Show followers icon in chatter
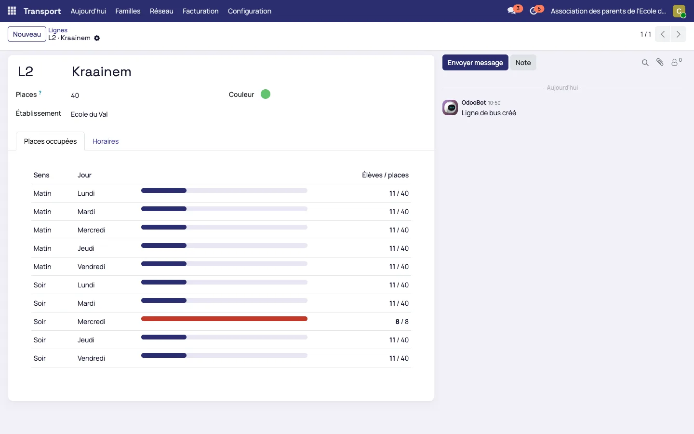Screen dimensions: 694x434 click(676, 62)
